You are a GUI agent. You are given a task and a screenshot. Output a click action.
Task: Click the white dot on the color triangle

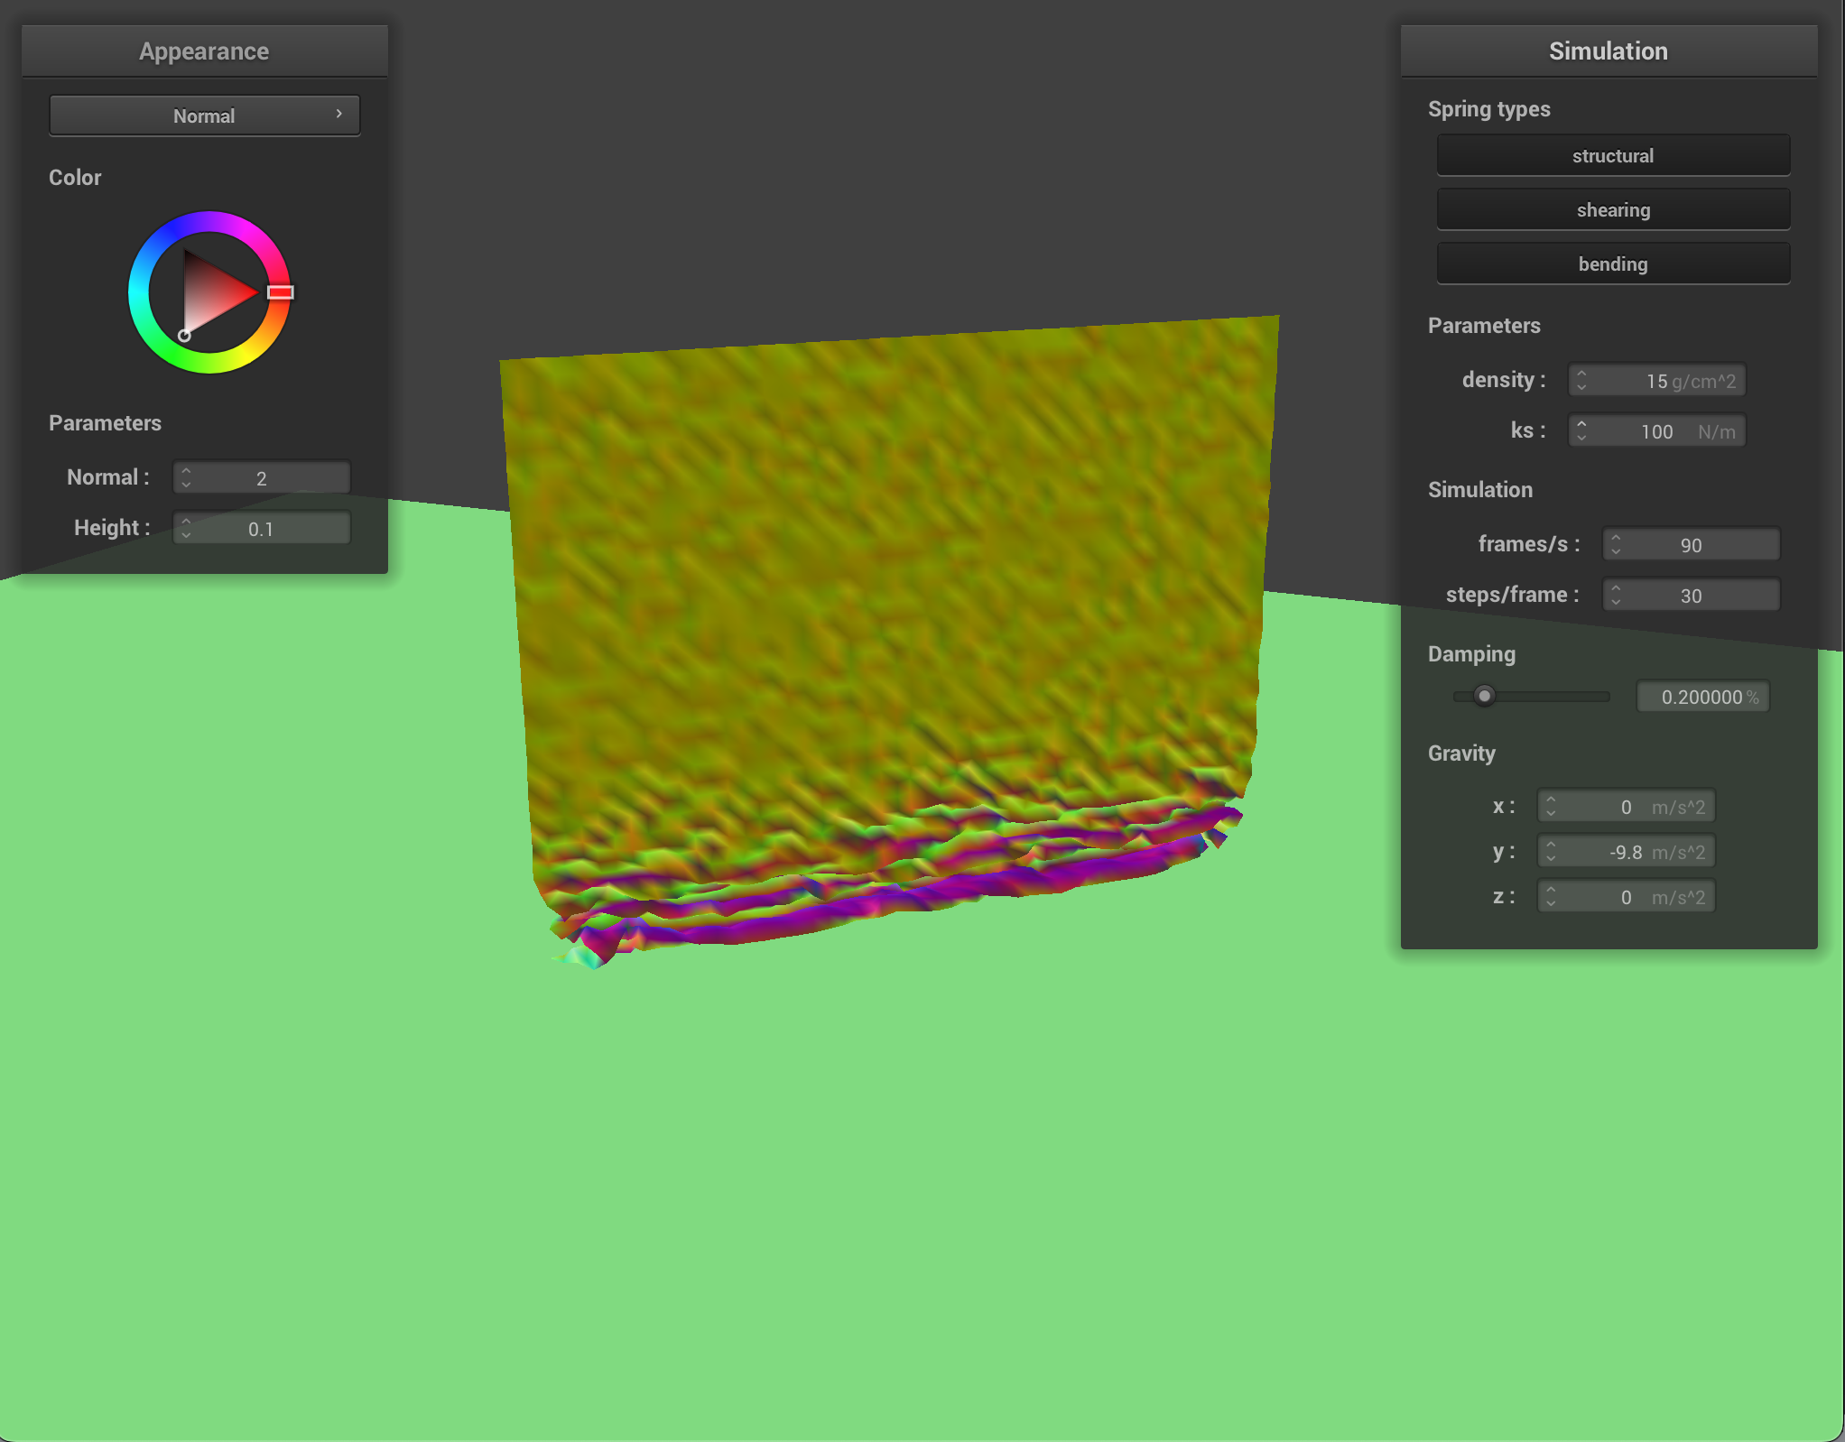click(x=184, y=335)
